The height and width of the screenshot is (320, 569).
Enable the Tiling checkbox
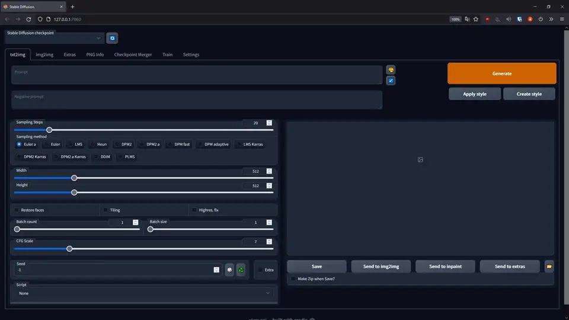tap(106, 210)
